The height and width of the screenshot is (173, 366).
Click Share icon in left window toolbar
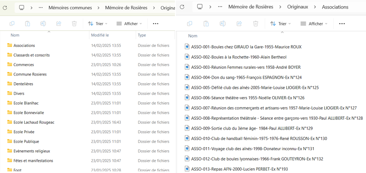59,24
